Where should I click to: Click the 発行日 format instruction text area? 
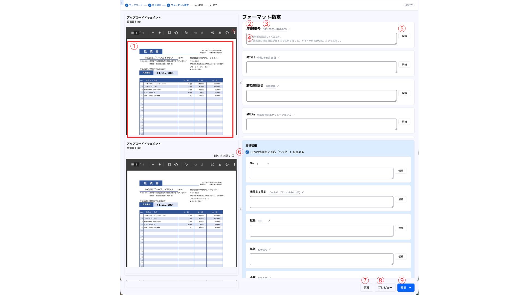[x=321, y=67]
